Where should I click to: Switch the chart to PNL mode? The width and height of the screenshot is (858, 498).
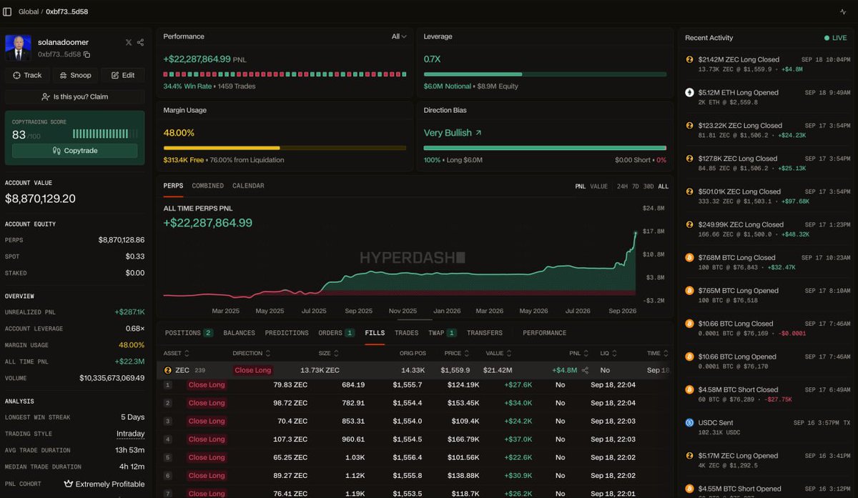(x=581, y=186)
